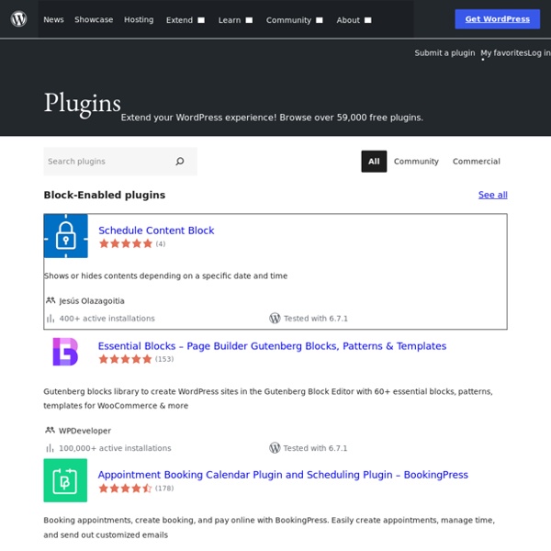
Task: Focus the Search plugins field
Action: click(x=120, y=162)
